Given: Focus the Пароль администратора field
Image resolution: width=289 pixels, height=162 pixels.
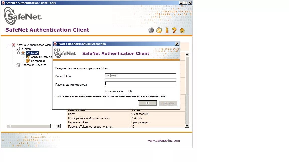Looking at the screenshot, I should (x=140, y=84).
